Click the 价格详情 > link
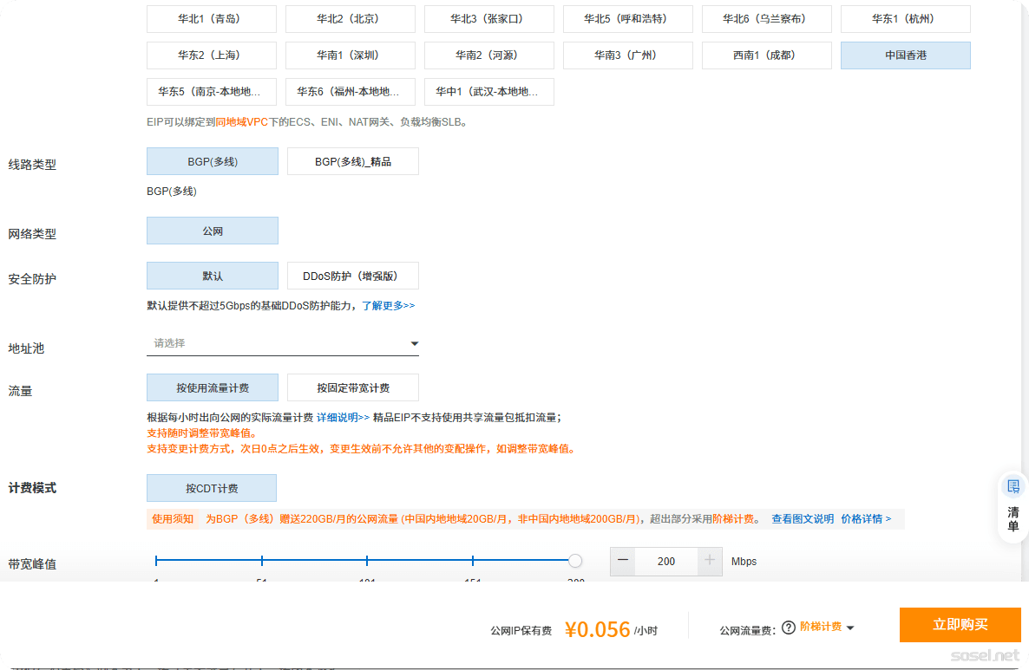 pos(865,519)
